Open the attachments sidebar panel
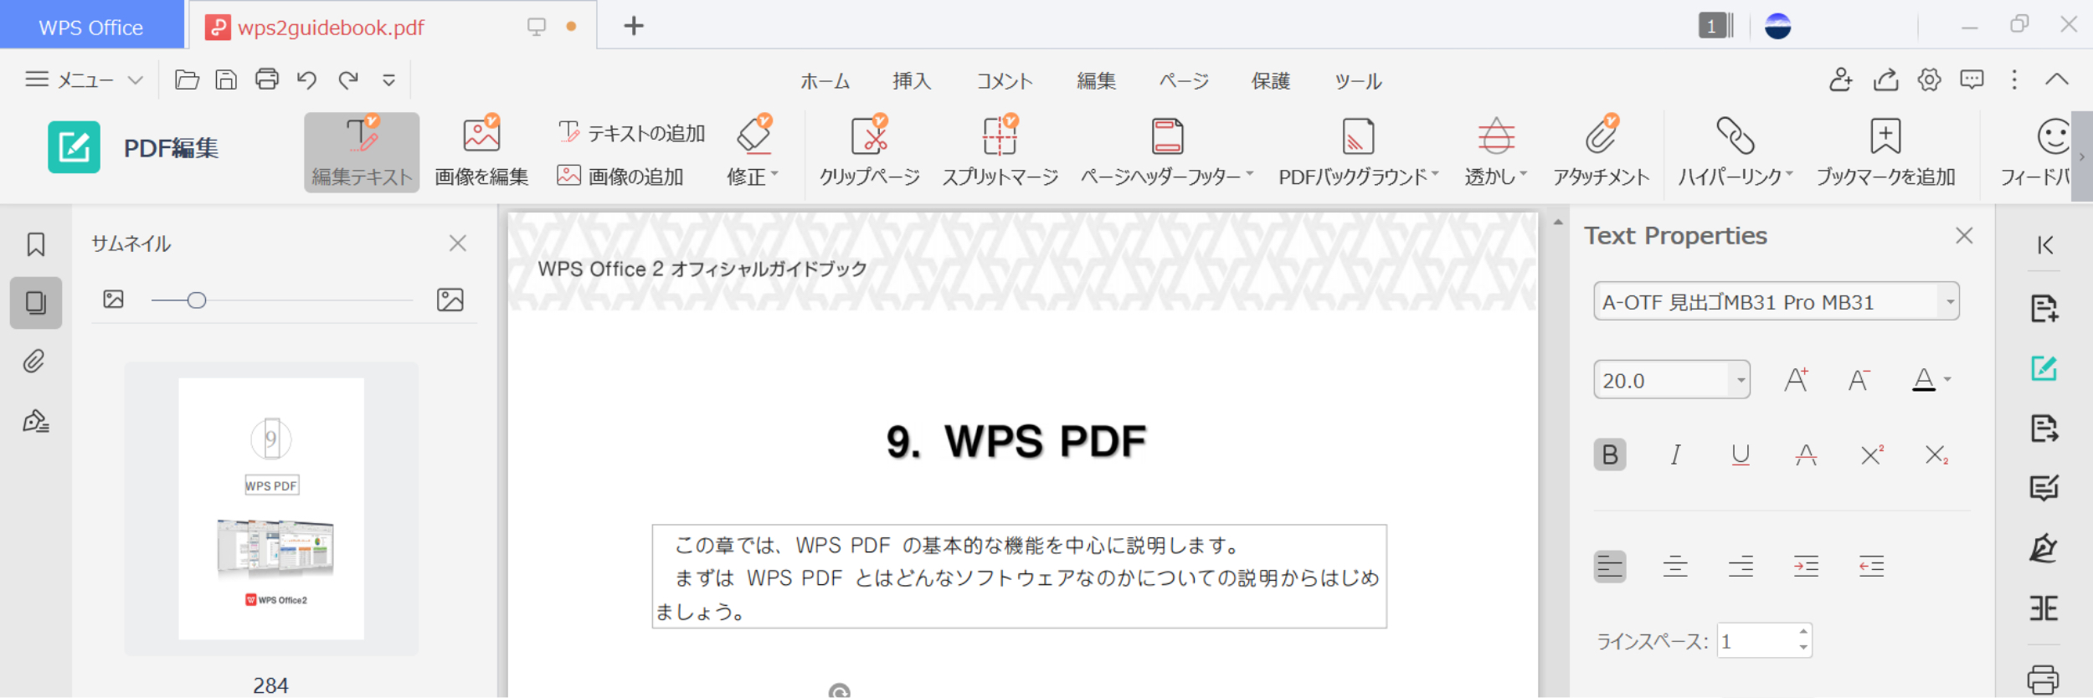Viewport: 2093px width, 698px height. tap(35, 362)
